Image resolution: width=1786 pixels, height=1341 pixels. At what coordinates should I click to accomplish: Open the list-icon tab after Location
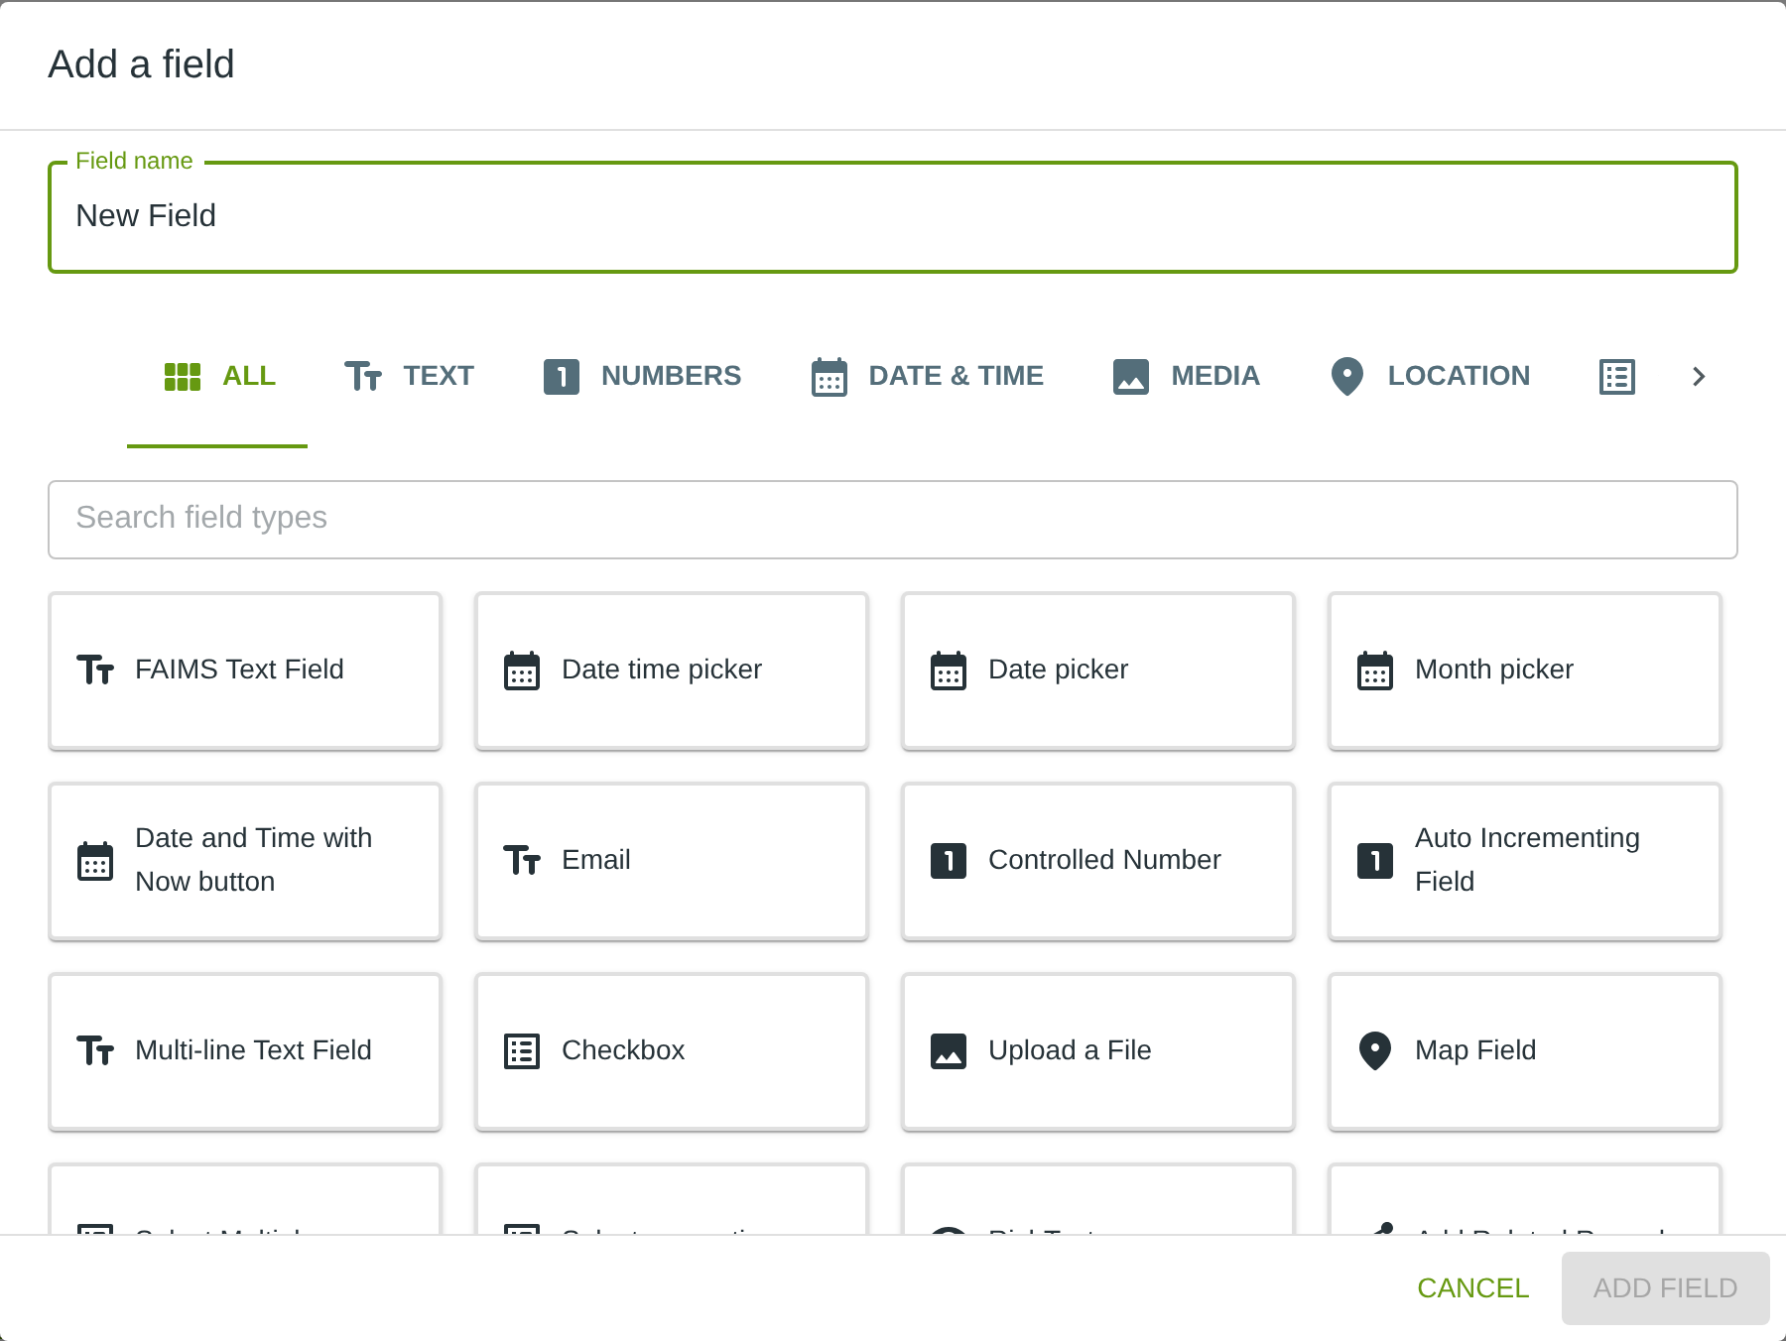(1616, 377)
